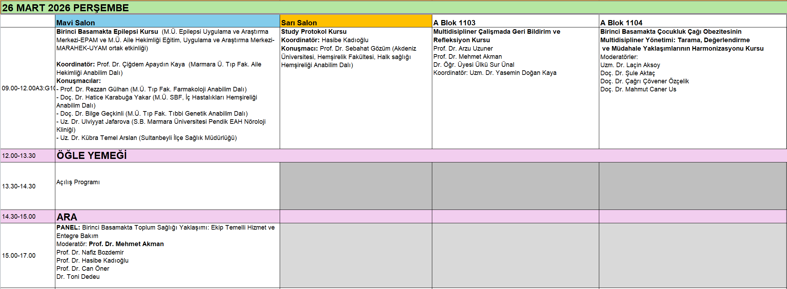Click the Açılış Programı cell
Viewport: 787px width, 289px height.
click(167, 186)
